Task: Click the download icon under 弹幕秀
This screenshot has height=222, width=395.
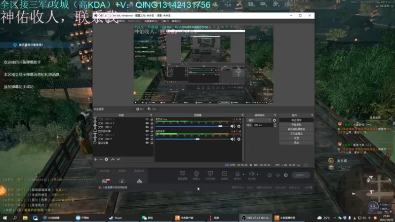Action: click(x=122, y=181)
